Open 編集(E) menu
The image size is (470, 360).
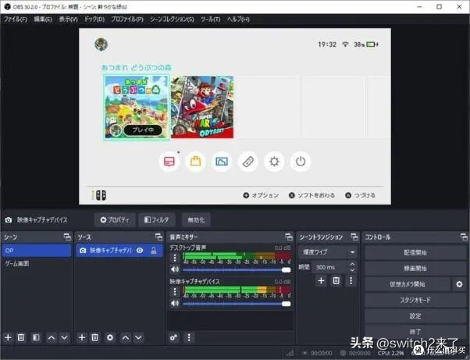coord(43,19)
